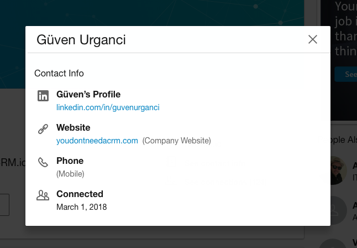
Task: Click the blue See button in background ad
Action: [x=346, y=74]
